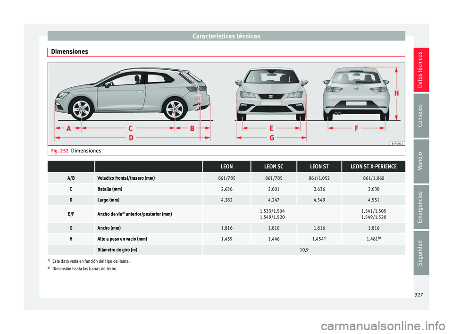Click the Características técnicas header bar
The image size is (453, 334).
tap(226, 36)
